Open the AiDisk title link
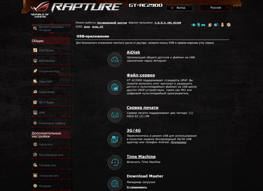263x191 pixels. [x=133, y=52]
